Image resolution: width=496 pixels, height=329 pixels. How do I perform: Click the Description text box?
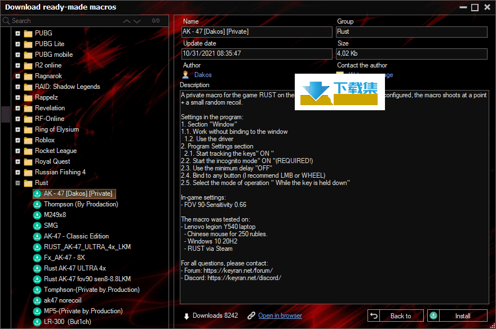[334, 197]
